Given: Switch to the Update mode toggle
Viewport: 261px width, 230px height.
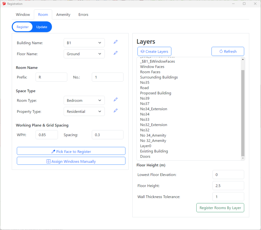Looking at the screenshot, I should pos(42,27).
